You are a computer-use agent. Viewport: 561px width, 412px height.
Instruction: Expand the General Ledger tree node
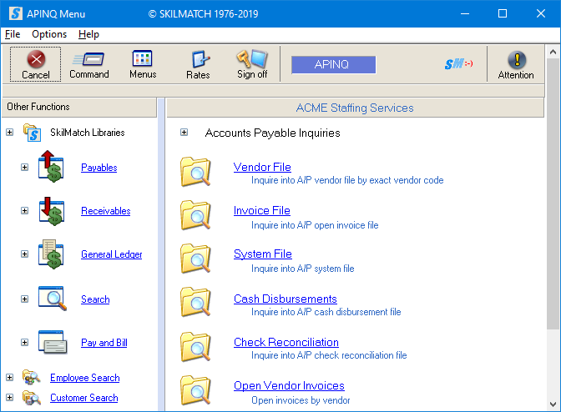coord(24,254)
